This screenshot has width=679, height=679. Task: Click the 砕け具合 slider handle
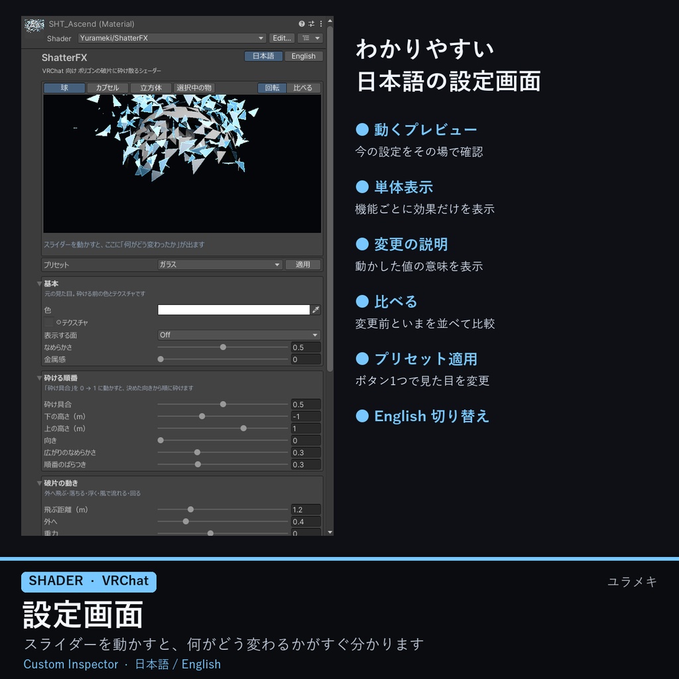point(223,404)
